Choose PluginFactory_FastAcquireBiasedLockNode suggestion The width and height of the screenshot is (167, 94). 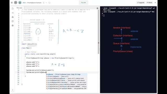[67, 86]
